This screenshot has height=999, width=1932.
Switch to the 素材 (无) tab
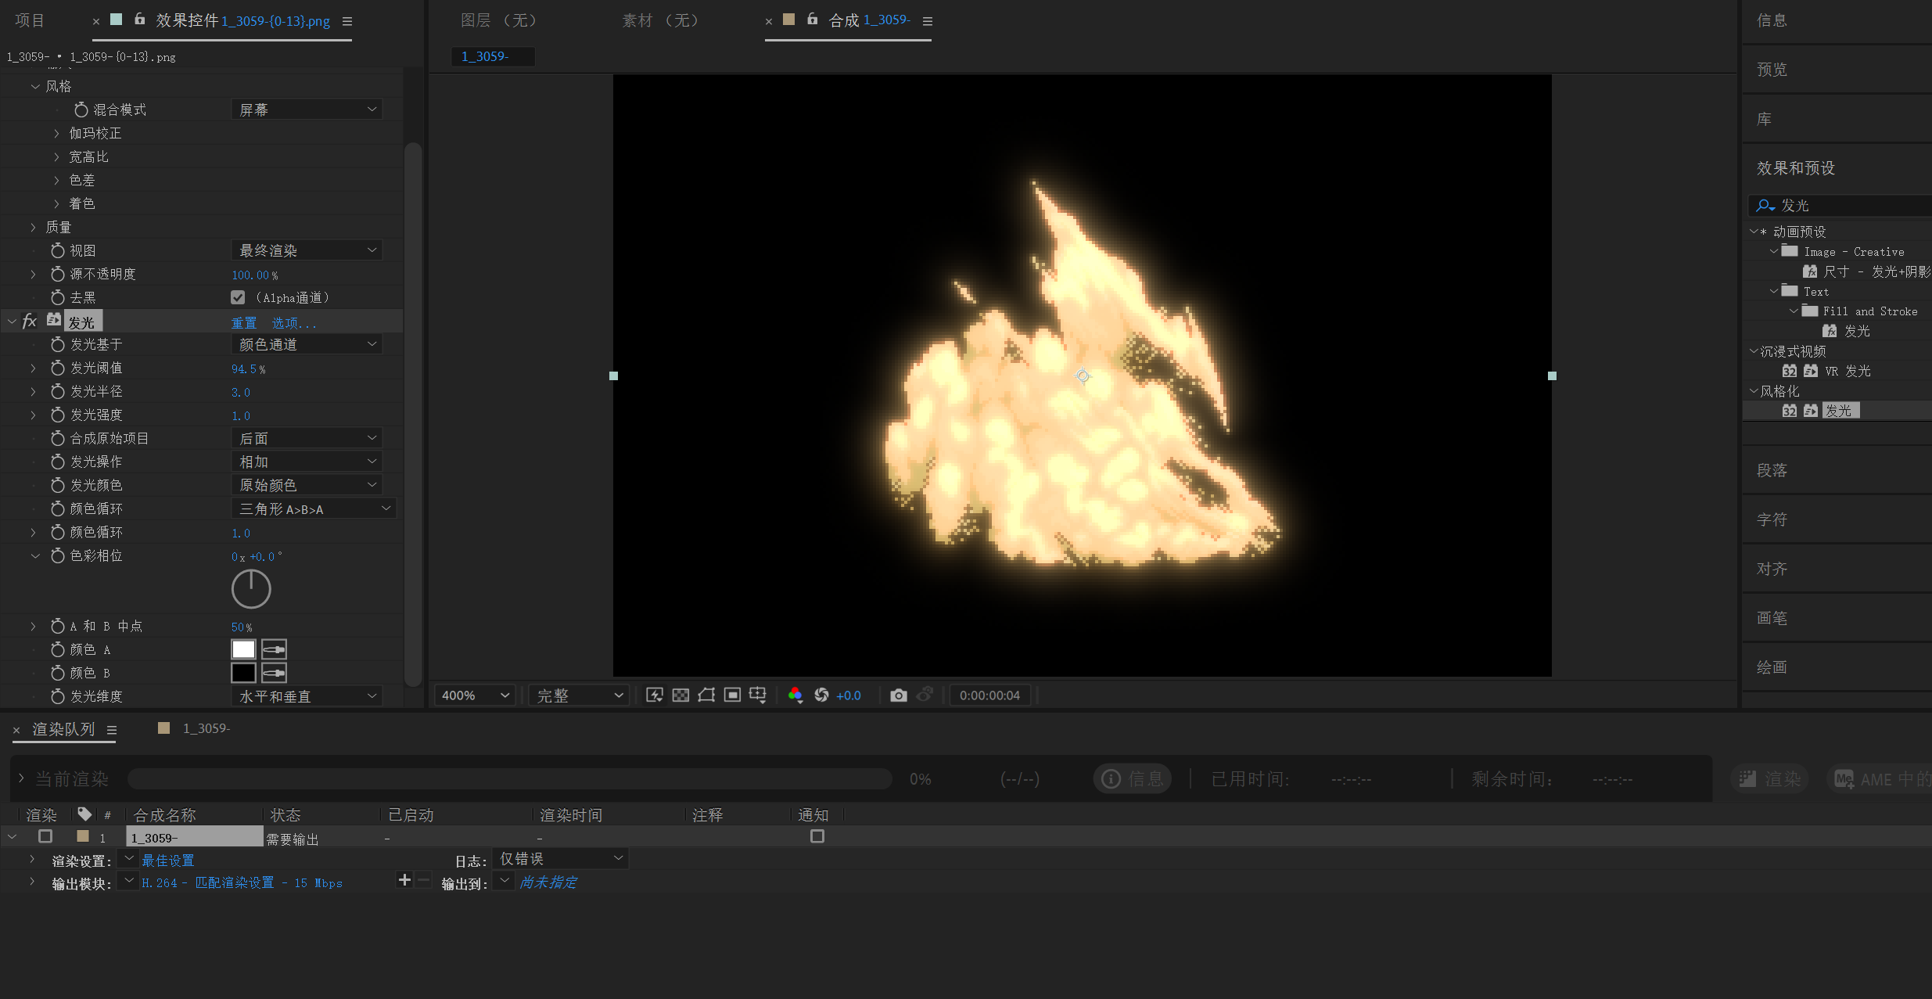point(660,20)
